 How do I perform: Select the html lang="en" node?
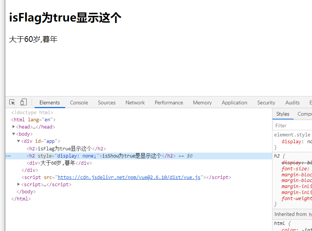click(33, 120)
